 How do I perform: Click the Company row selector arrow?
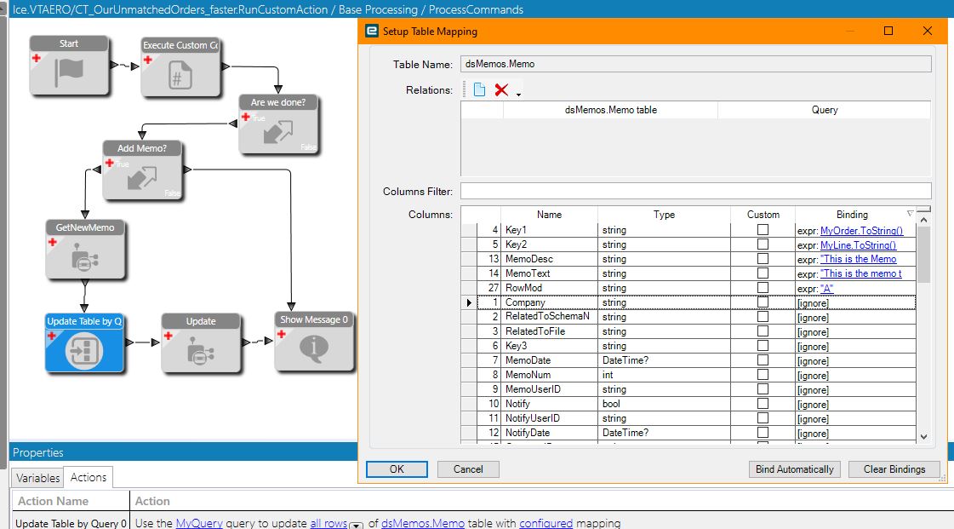click(469, 302)
